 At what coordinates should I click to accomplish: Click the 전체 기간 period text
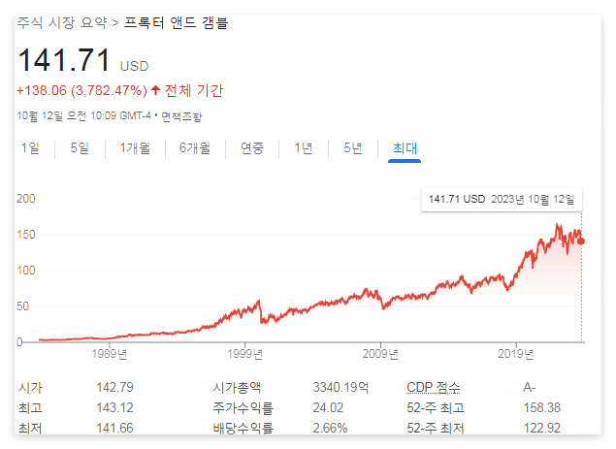coord(194,91)
